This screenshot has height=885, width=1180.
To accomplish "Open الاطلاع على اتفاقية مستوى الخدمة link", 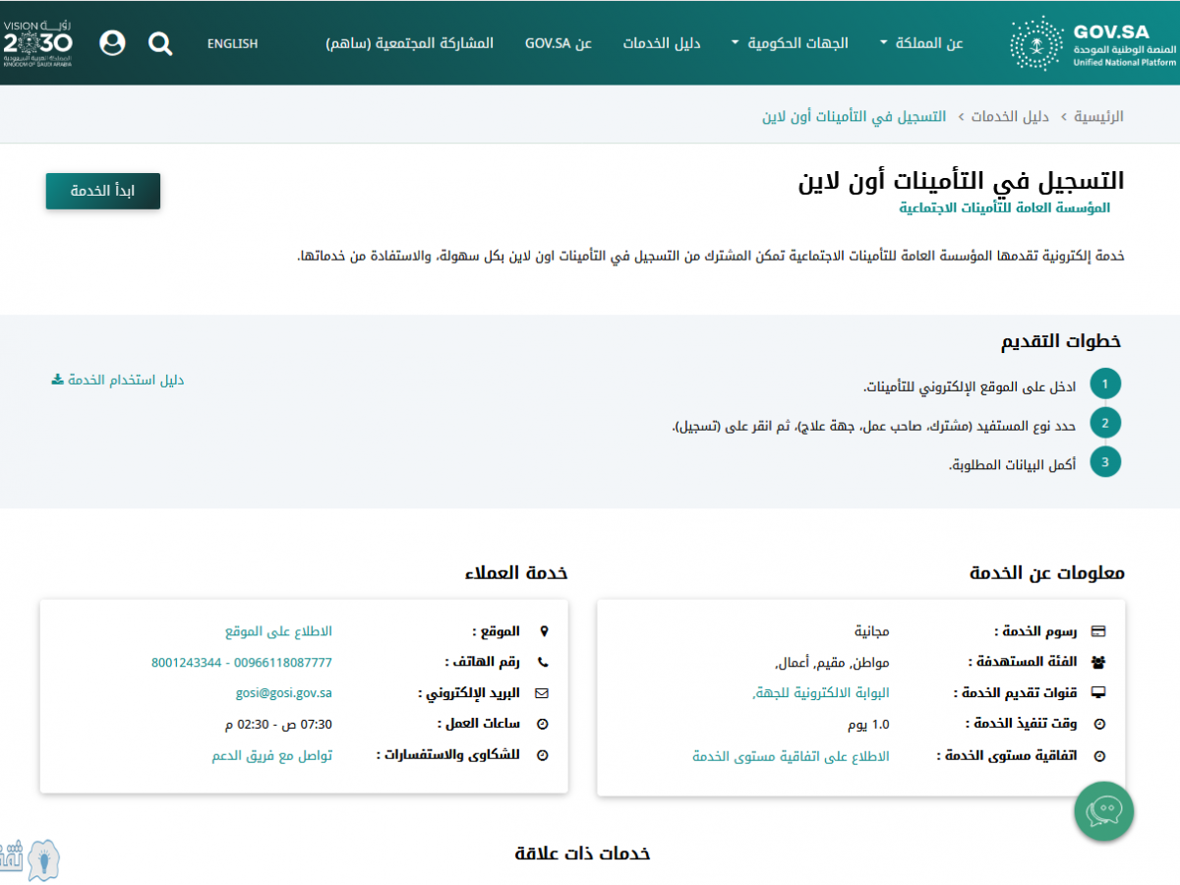I will [792, 756].
